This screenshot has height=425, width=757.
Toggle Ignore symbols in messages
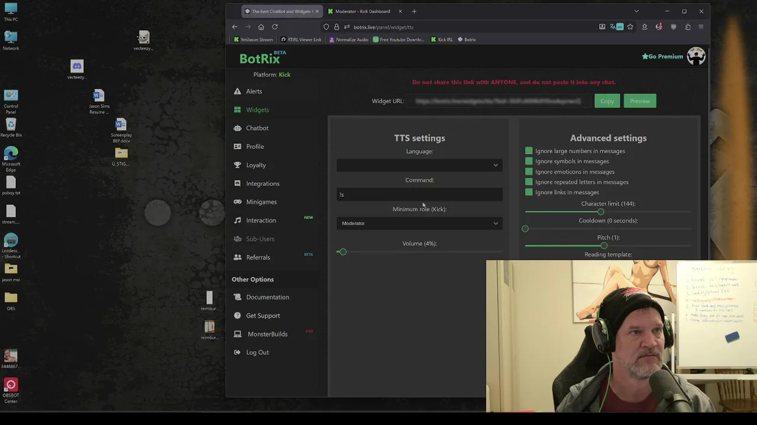coord(529,161)
